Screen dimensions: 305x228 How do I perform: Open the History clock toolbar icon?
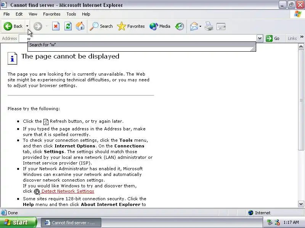[179, 26]
